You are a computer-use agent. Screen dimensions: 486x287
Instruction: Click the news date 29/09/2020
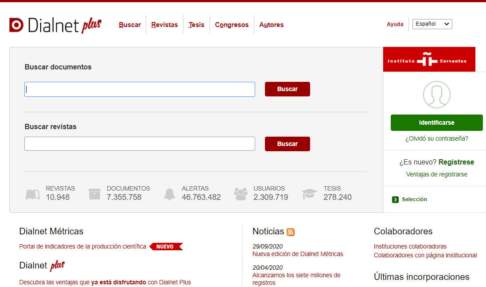click(x=268, y=246)
